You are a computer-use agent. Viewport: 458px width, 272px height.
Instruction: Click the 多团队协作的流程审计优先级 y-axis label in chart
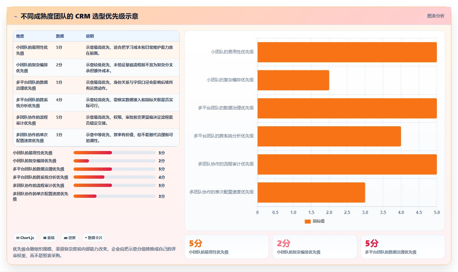pyautogui.click(x=226, y=164)
